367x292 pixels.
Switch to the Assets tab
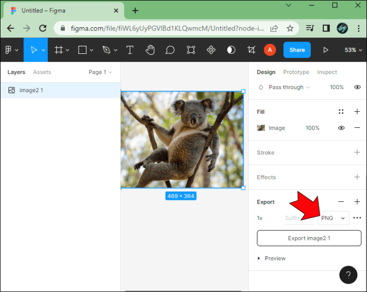(x=42, y=72)
